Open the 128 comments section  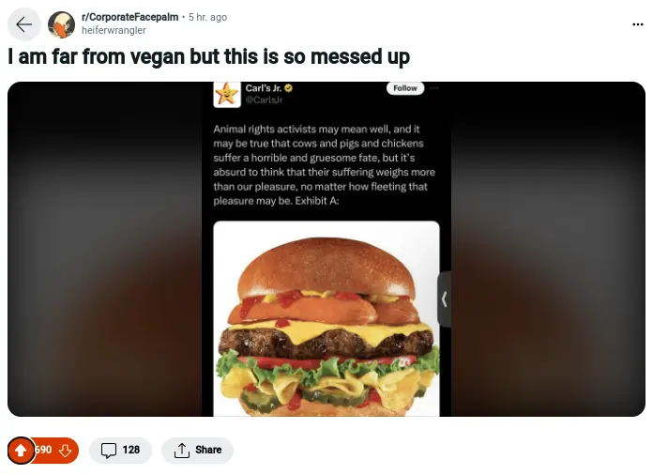tap(120, 450)
